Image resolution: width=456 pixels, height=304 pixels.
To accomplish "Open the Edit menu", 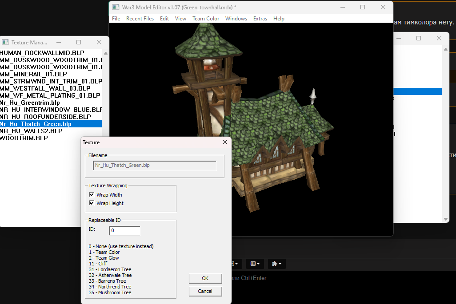I will point(164,19).
